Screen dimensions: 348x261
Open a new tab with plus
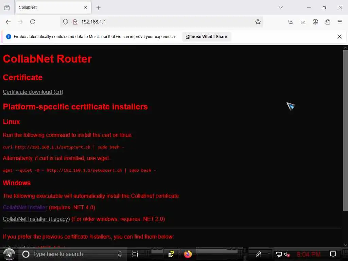(x=98, y=7)
